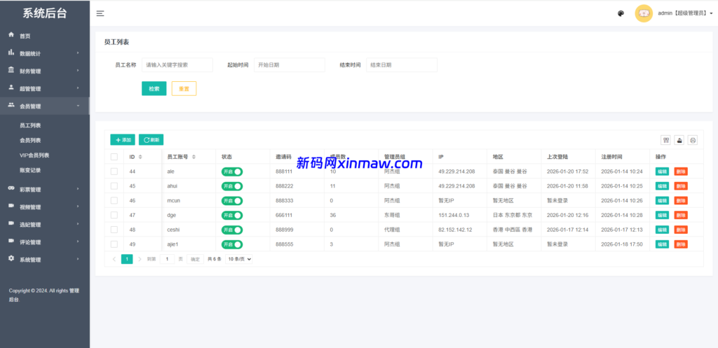Expand 数据统计 menu chevron
Screen dimensions: 718x348
[x=78, y=53]
